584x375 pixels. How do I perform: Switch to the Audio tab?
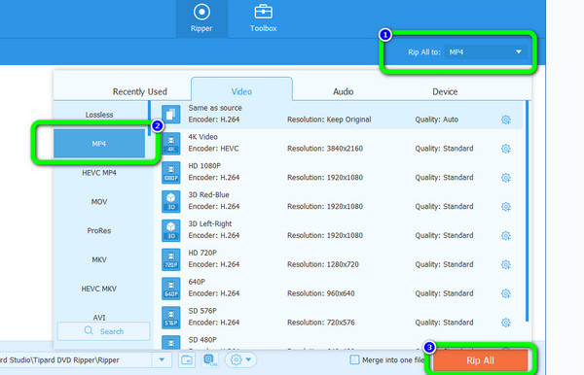point(343,91)
